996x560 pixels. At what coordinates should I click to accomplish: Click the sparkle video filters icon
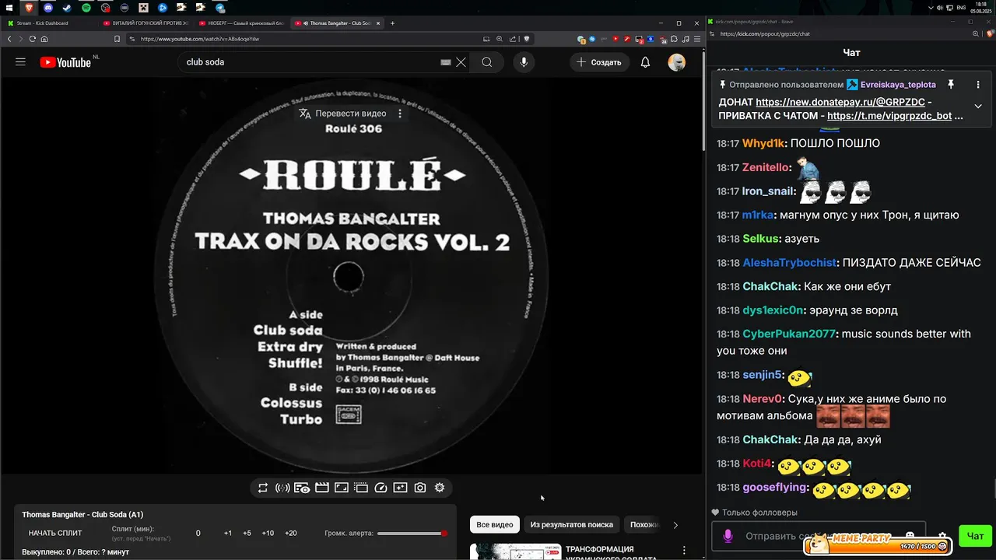click(400, 488)
